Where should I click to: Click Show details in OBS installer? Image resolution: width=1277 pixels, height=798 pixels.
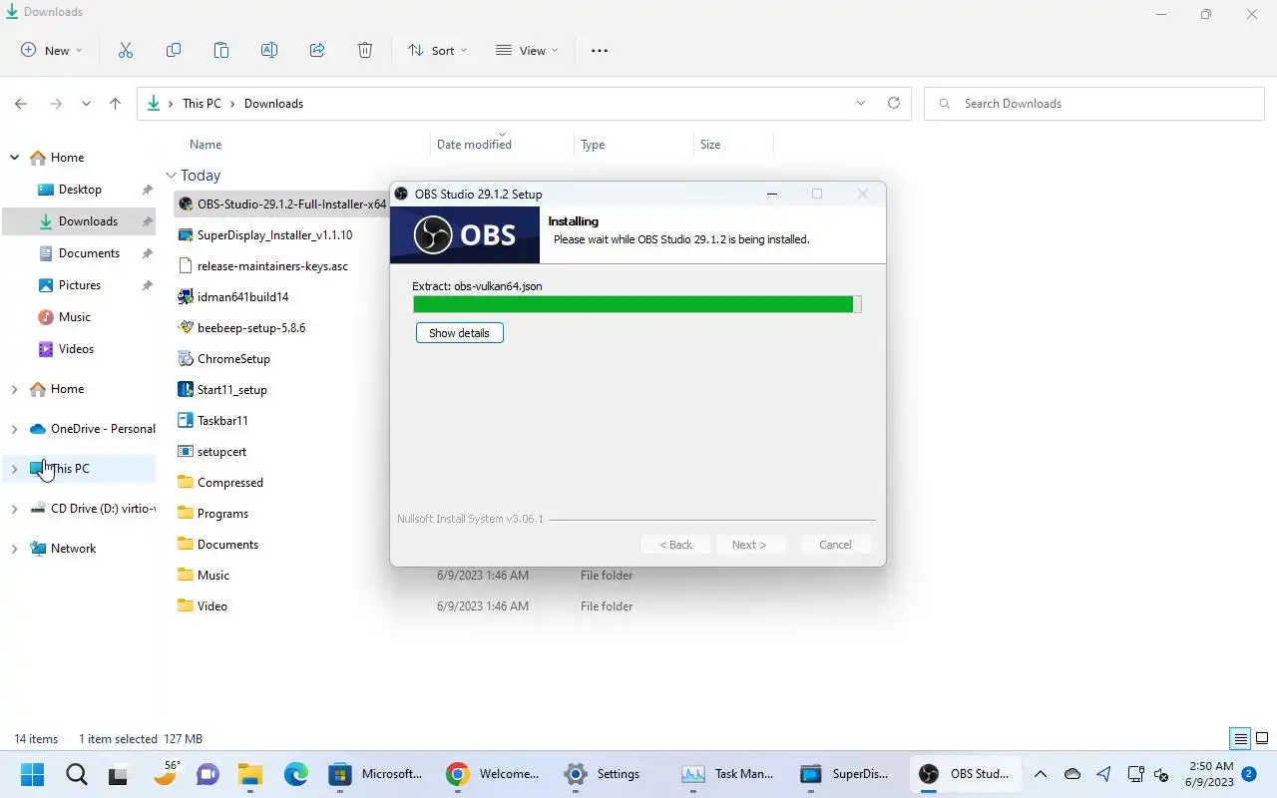pos(459,333)
